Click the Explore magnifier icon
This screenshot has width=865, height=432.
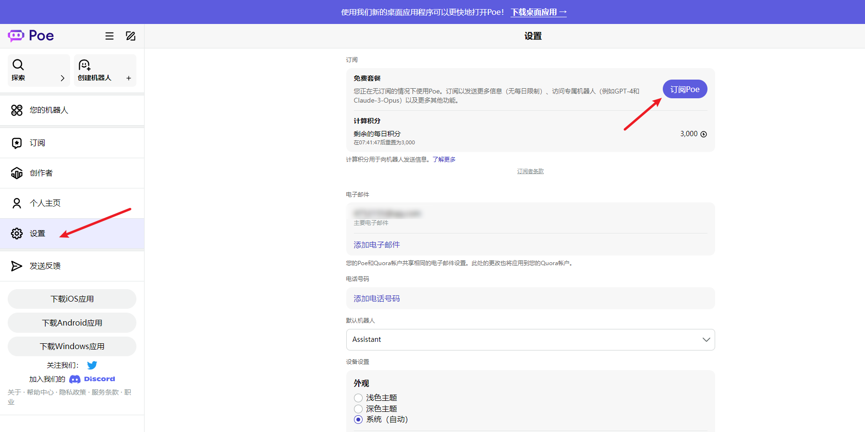(x=18, y=65)
